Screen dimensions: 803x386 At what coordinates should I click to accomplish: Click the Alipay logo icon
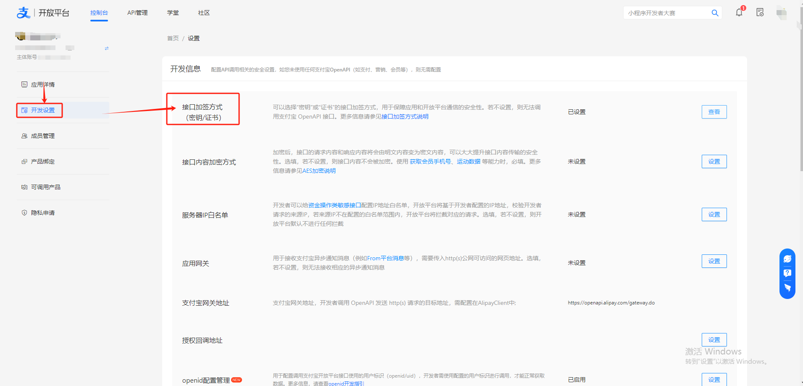(x=24, y=13)
